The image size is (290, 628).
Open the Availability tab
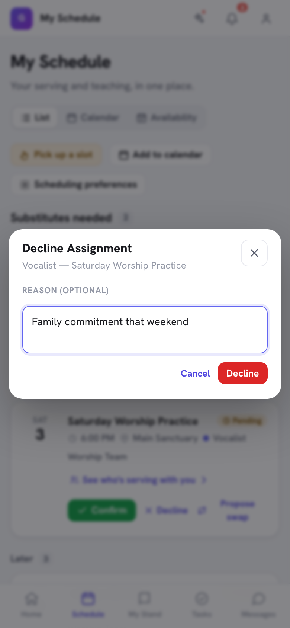(x=167, y=118)
